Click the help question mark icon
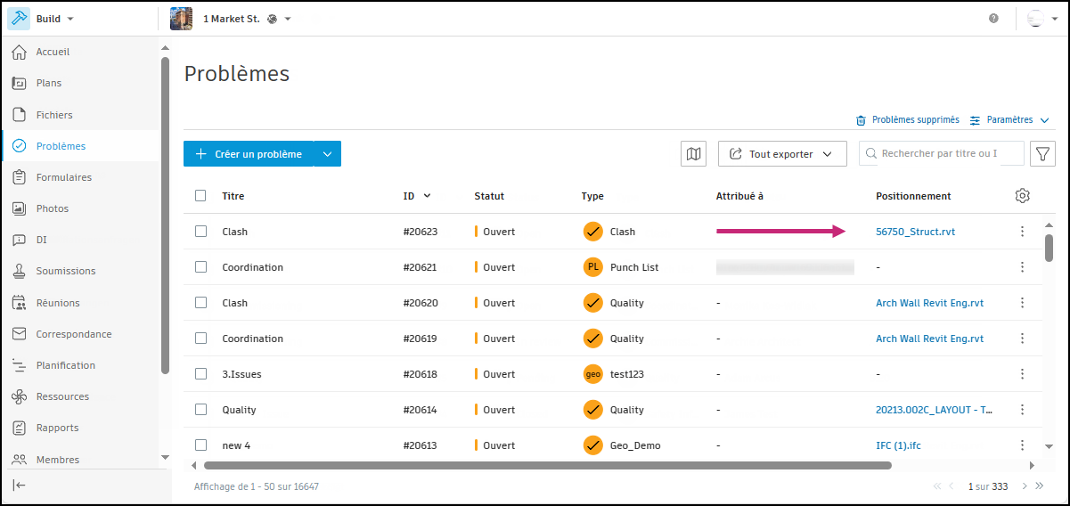1070x506 pixels. 993,19
